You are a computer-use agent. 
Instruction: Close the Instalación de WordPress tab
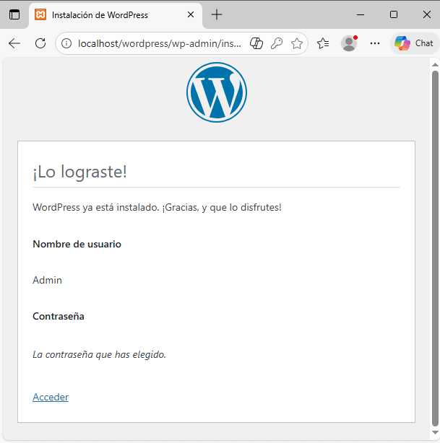191,14
